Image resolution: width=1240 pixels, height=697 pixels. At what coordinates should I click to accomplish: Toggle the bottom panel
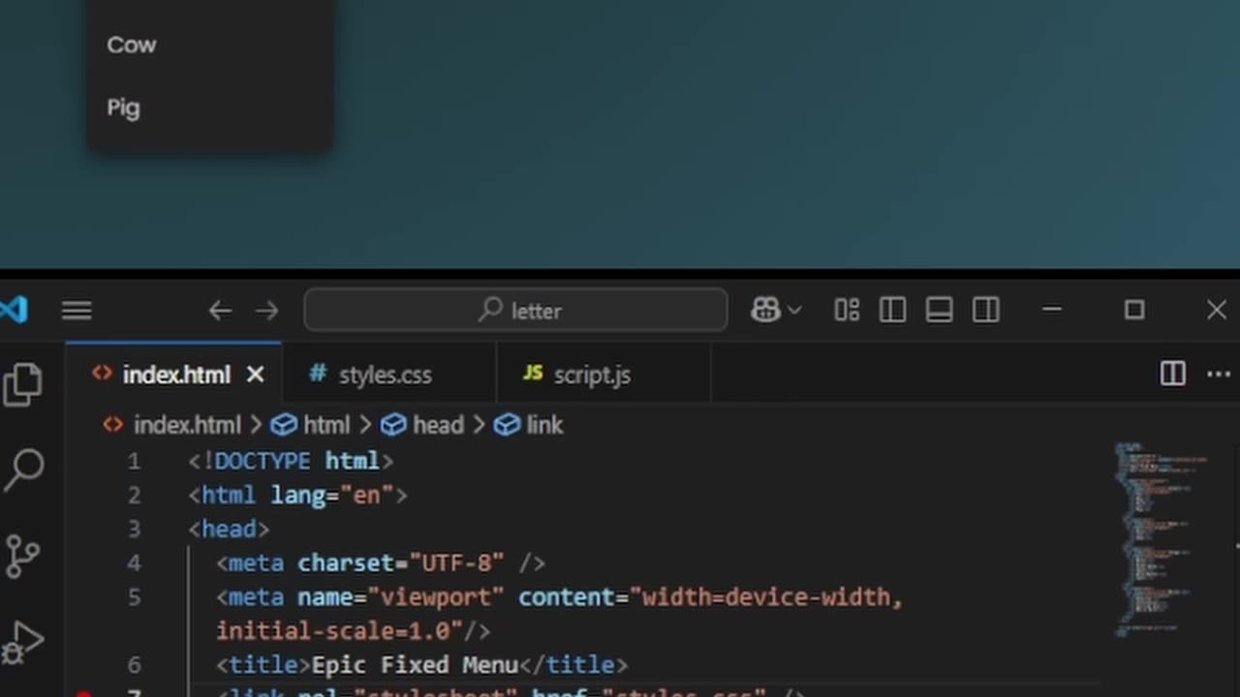click(x=939, y=310)
